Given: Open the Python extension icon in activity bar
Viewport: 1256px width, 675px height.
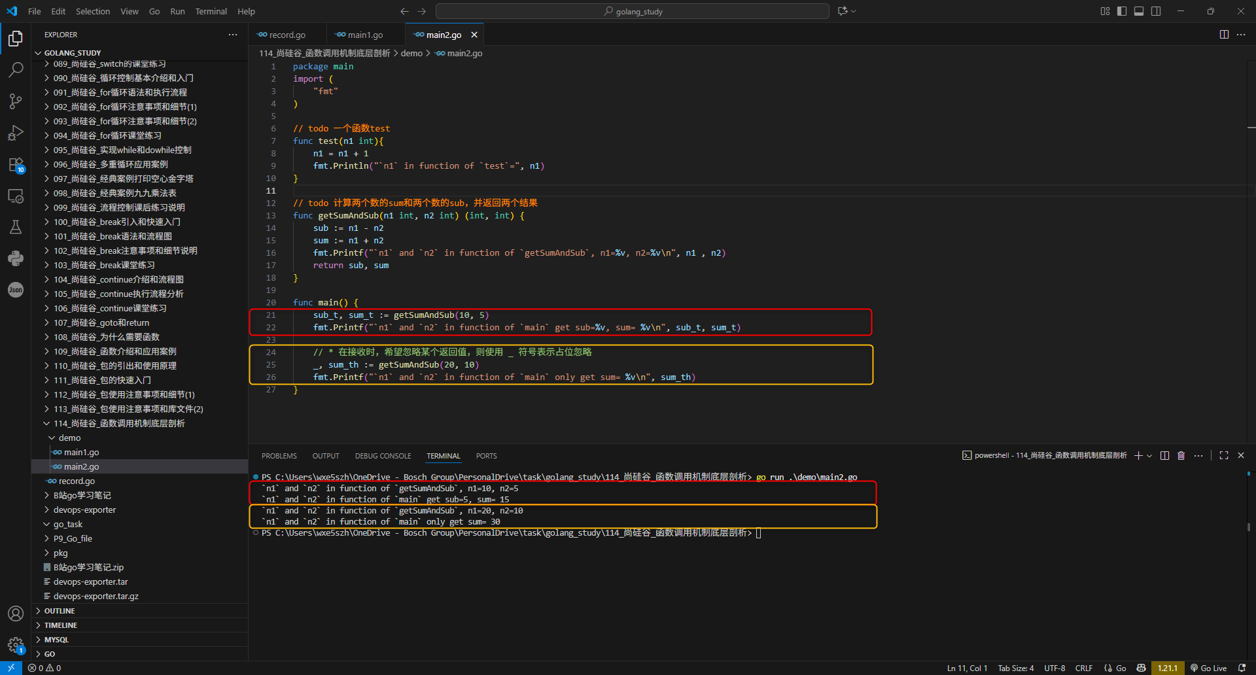Looking at the screenshot, I should [16, 258].
